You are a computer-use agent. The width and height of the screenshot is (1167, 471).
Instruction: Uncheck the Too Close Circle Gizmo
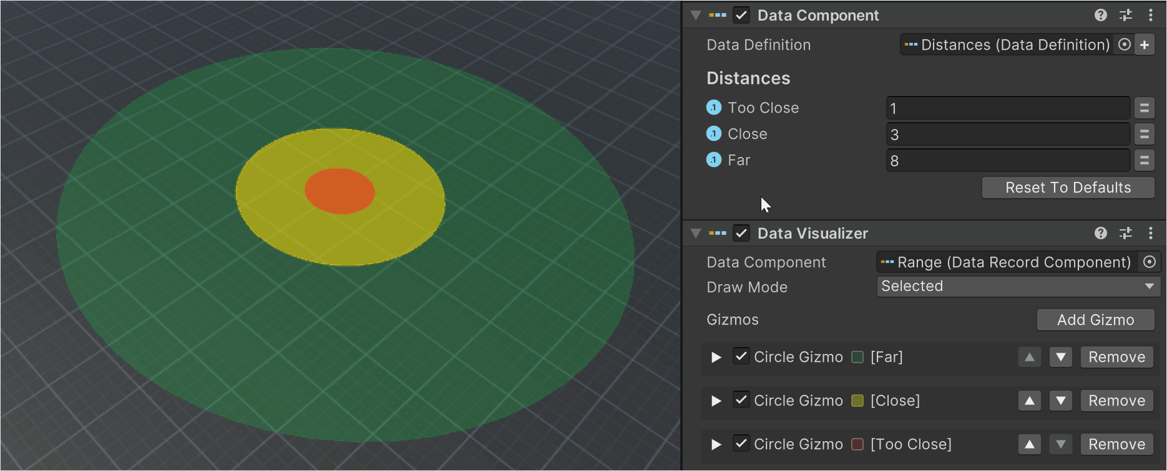pyautogui.click(x=741, y=444)
